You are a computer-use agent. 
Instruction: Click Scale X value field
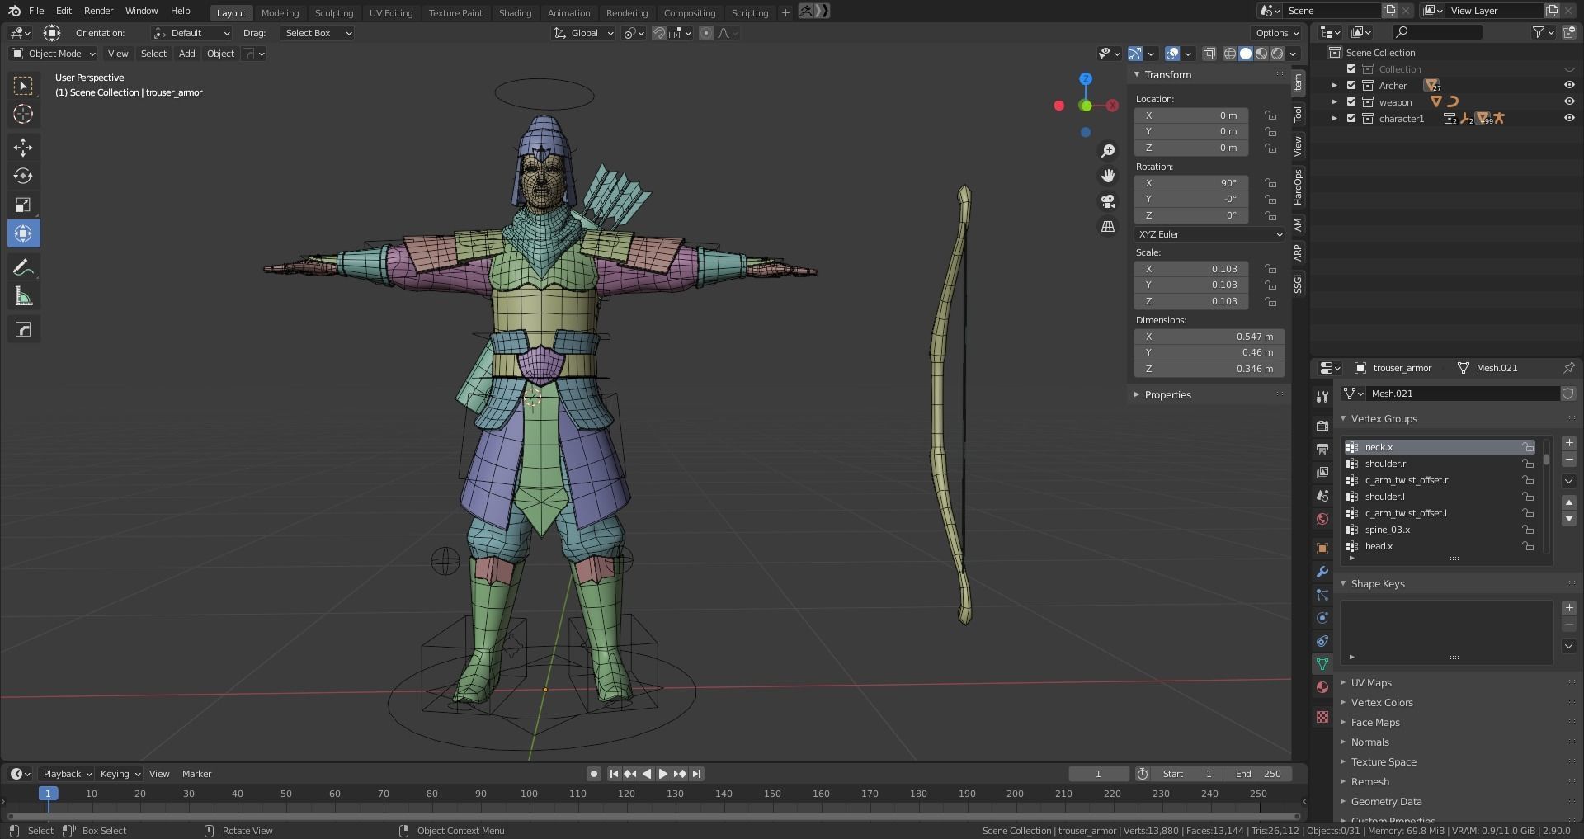pos(1191,269)
